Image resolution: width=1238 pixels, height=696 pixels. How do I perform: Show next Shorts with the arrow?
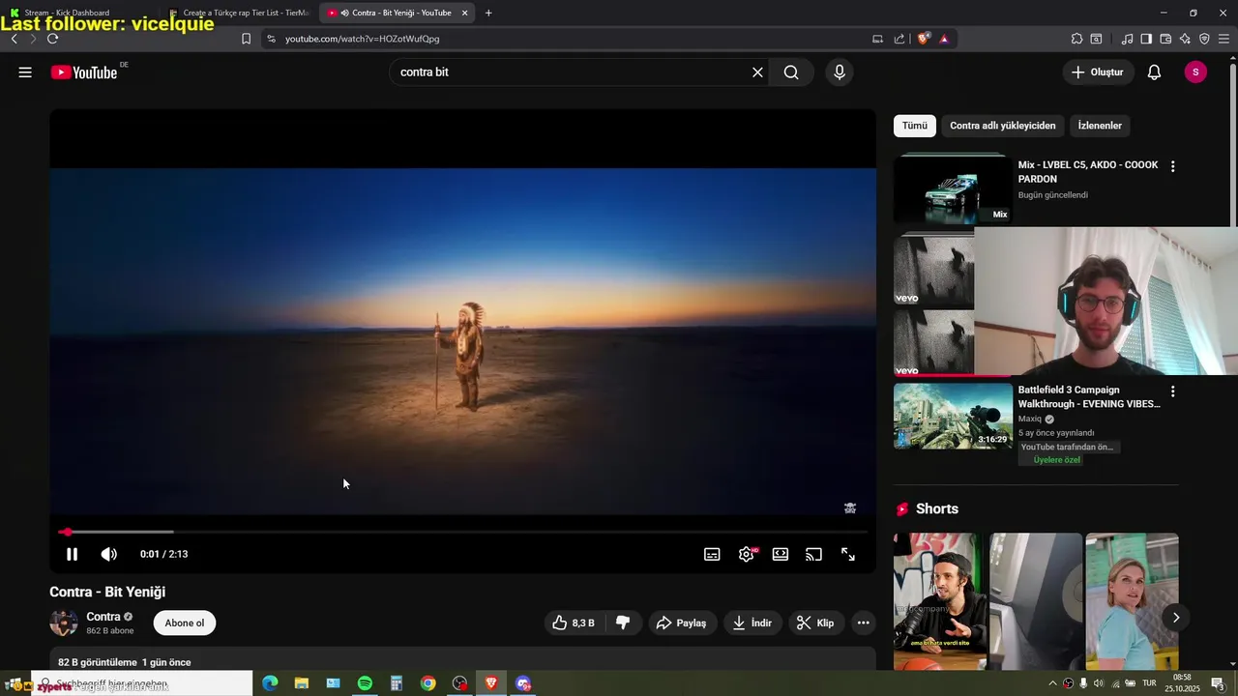tap(1176, 618)
